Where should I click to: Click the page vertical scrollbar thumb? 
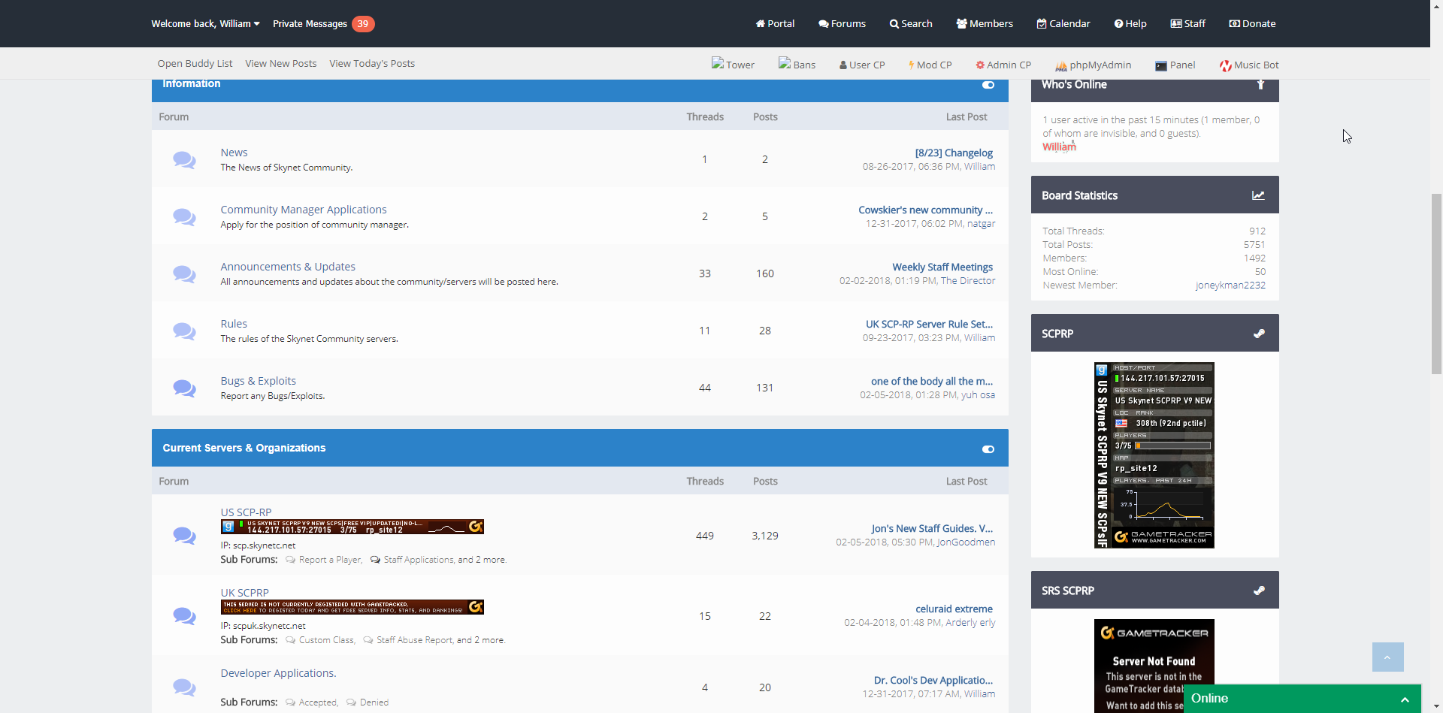1436,284
